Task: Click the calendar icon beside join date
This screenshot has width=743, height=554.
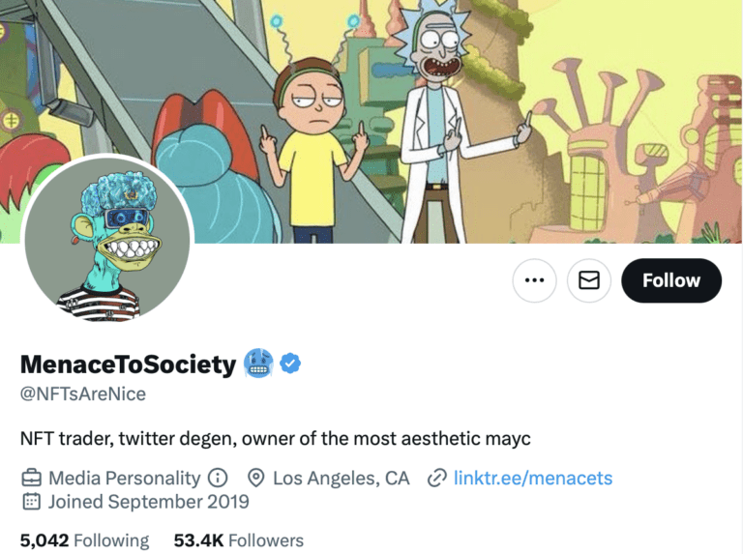Action: (x=31, y=502)
